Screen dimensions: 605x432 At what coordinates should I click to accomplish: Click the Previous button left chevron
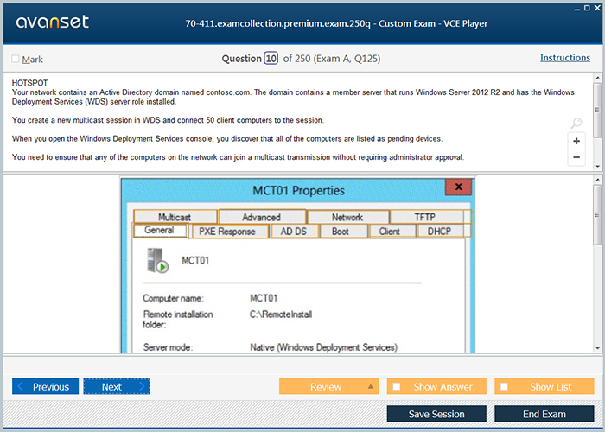[x=21, y=386]
